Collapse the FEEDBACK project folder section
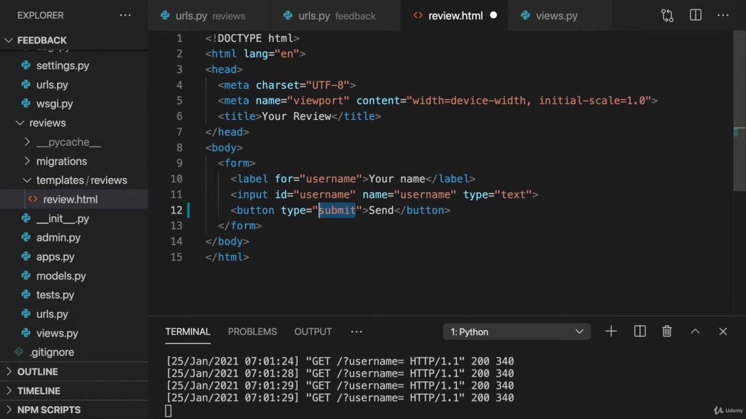Screen dimensions: 746x419 coord(42,40)
